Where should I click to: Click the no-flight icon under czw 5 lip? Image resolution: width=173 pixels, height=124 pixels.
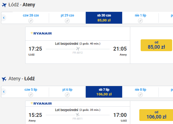tap(31, 95)
